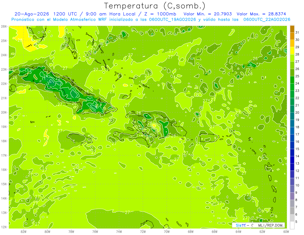Click the 10 label on color scale
The image size is (304, 235).
coord(297,185)
